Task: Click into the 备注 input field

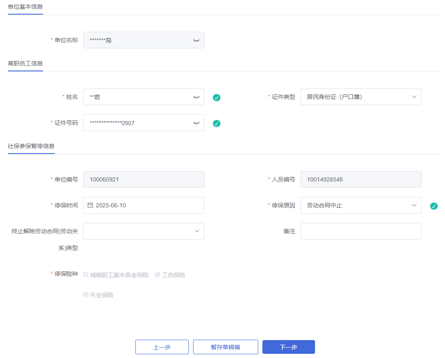Action: click(x=361, y=231)
